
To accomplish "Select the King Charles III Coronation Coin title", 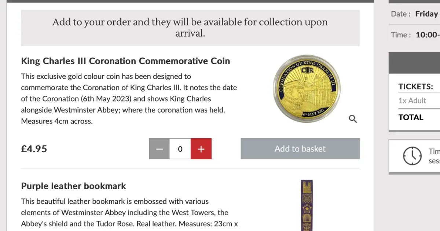I will point(125,61).
